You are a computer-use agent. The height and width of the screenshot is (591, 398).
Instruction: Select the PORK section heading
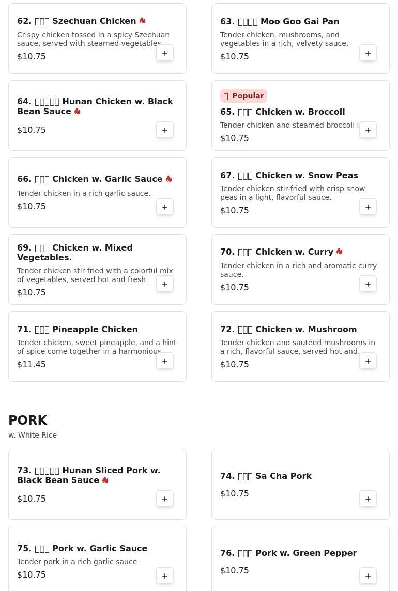(x=28, y=420)
